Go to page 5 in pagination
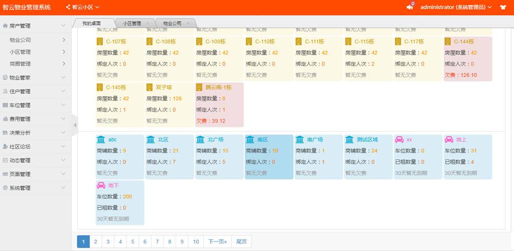The image size is (514, 251). [133, 241]
